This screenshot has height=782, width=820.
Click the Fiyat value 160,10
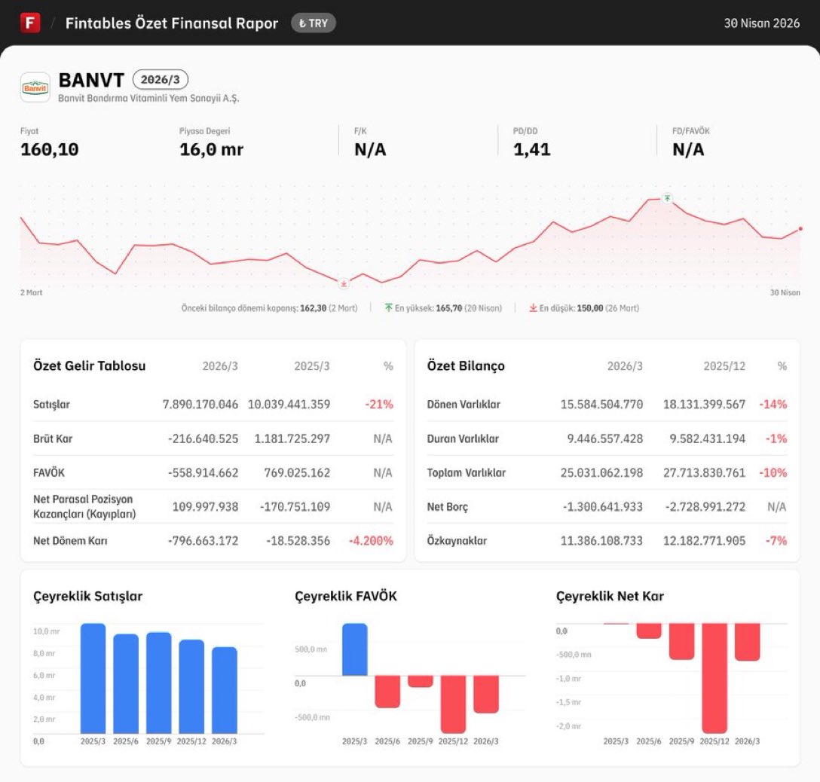tap(49, 149)
